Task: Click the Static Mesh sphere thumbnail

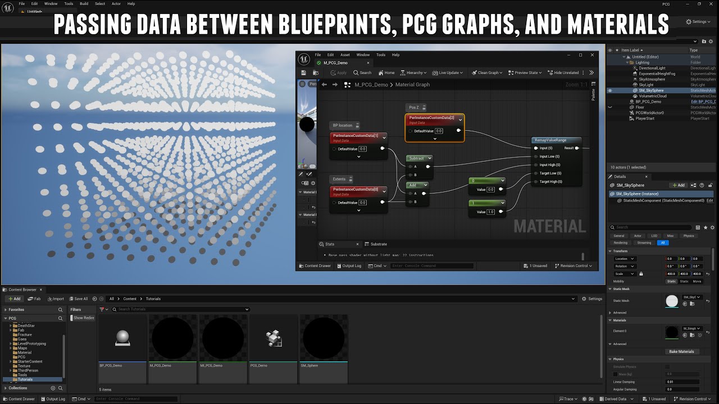Action: (672, 301)
